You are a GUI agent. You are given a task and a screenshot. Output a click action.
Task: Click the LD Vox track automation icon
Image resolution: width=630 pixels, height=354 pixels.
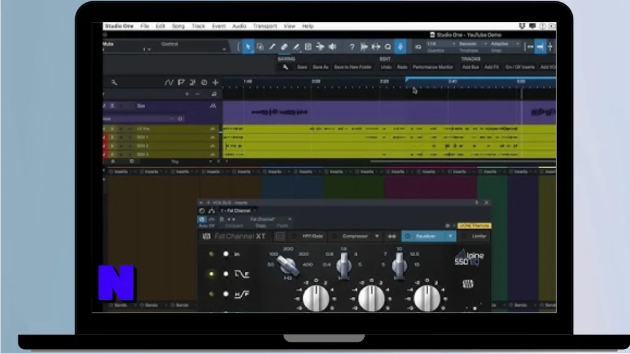[x=212, y=129]
